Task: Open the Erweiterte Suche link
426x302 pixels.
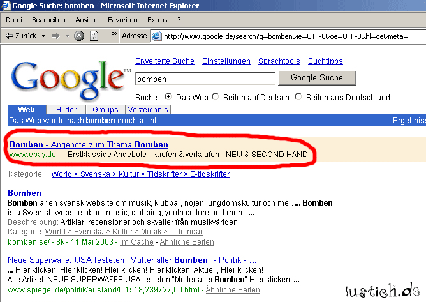Action: click(x=165, y=61)
